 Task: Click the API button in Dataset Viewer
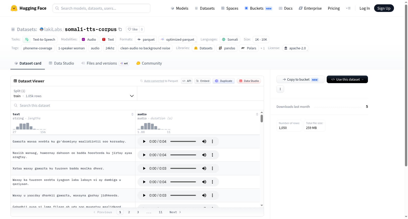pyautogui.click(x=187, y=81)
